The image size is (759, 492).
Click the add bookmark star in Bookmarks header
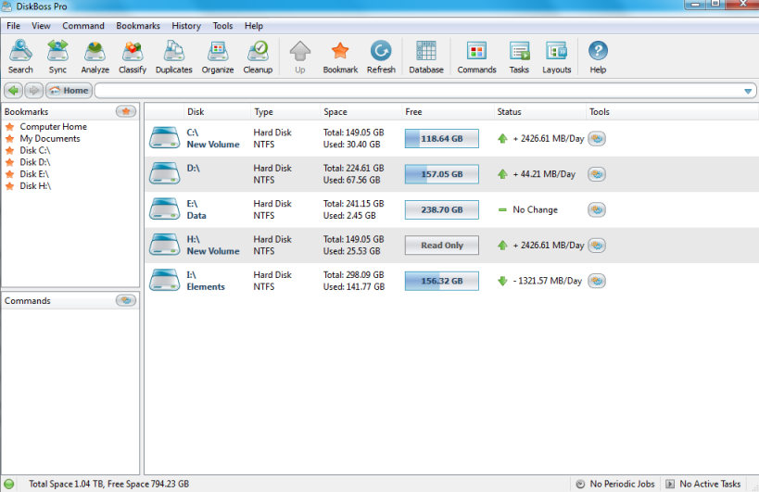click(x=126, y=112)
